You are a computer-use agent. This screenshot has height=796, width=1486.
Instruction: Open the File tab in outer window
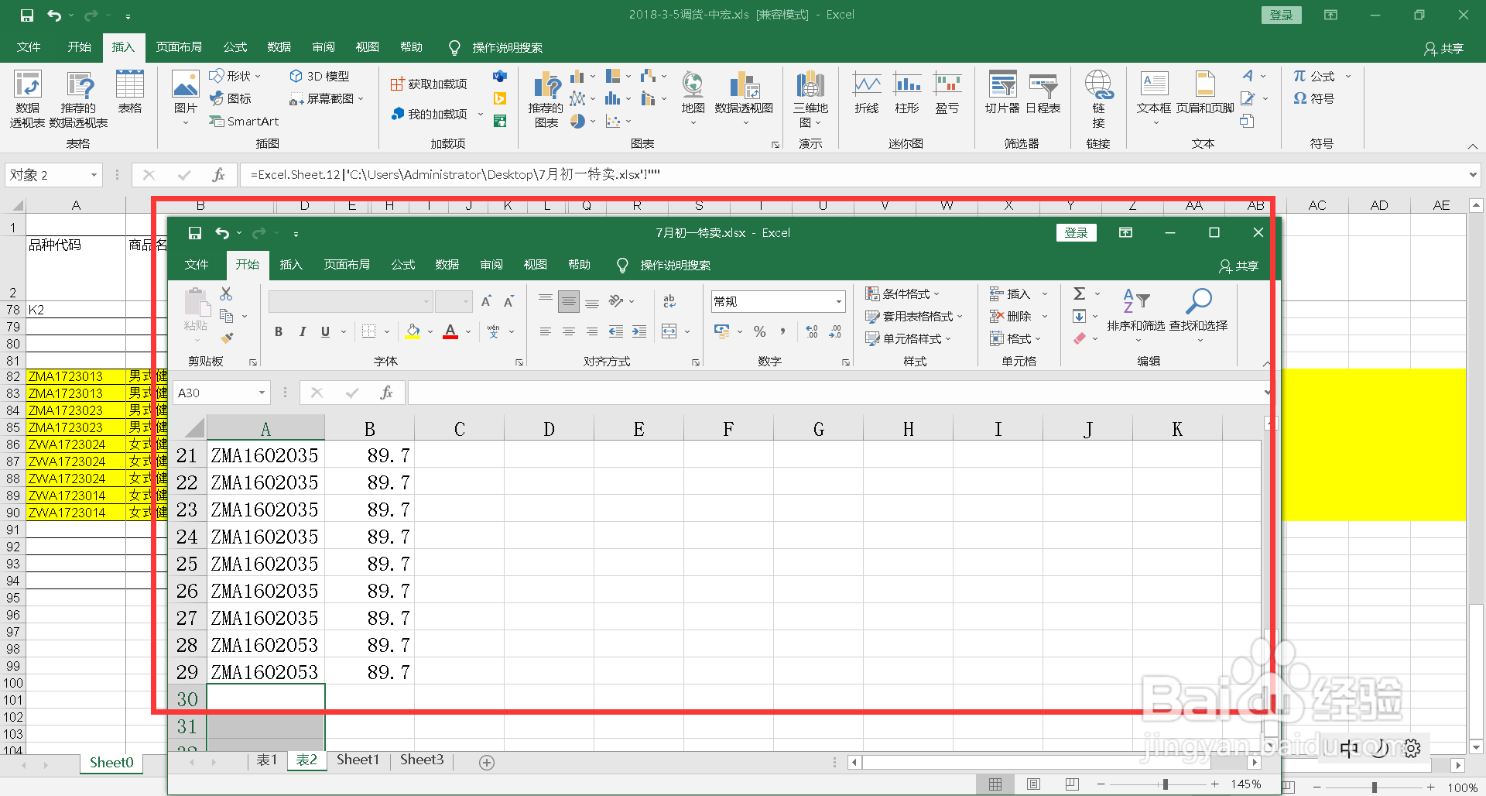pyautogui.click(x=29, y=47)
